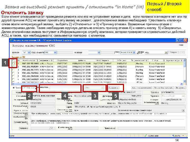Viewport: 190px width, 142px height.
Task: Click the Morning cell in row 1
Action: (140, 64)
